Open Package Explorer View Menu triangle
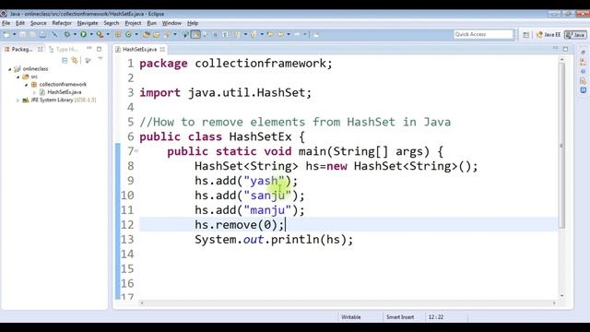Image resolution: width=590 pixels, height=332 pixels. click(x=100, y=59)
